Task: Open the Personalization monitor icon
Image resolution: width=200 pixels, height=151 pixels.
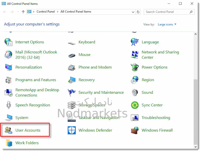Action: pos(9,67)
